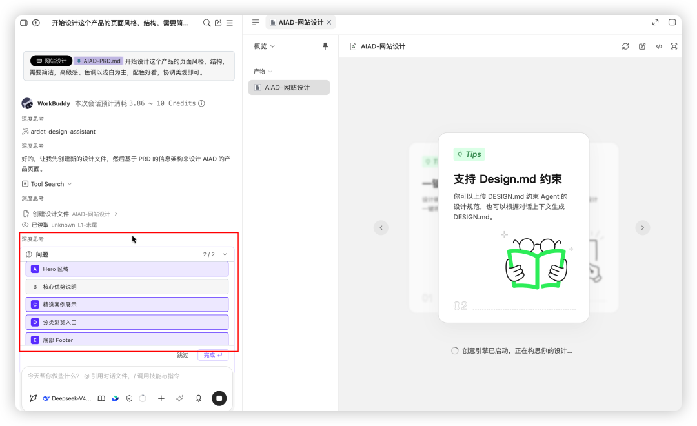Search the conversation with magnifier icon
This screenshot has height=426, width=697.
point(207,23)
